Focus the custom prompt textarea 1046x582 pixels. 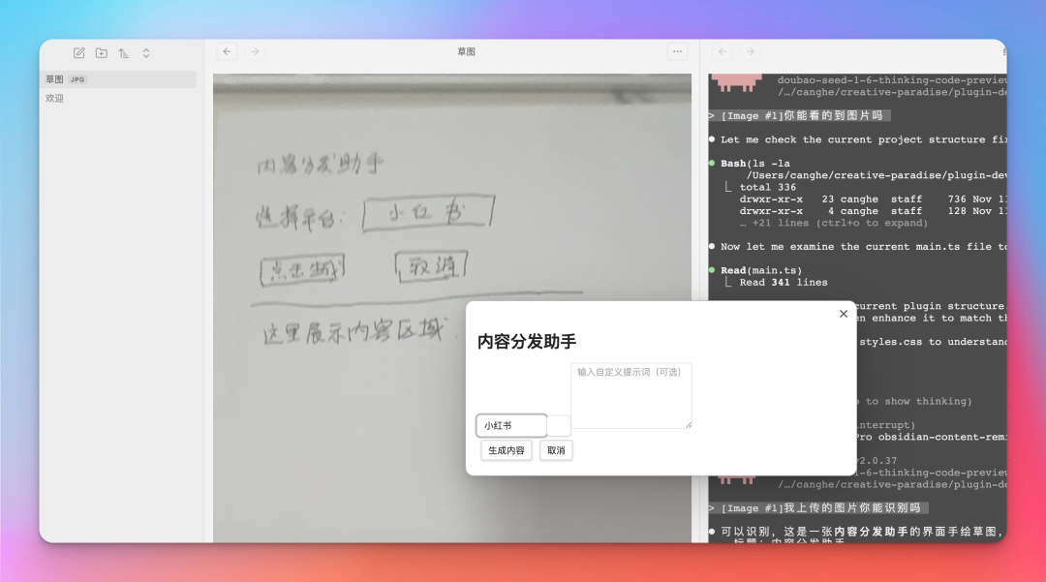[x=631, y=396]
